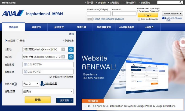The image size is (185, 111).
Task: Toggle the 比較前後三天的票價 checkbox
Action: click(x=51, y=77)
